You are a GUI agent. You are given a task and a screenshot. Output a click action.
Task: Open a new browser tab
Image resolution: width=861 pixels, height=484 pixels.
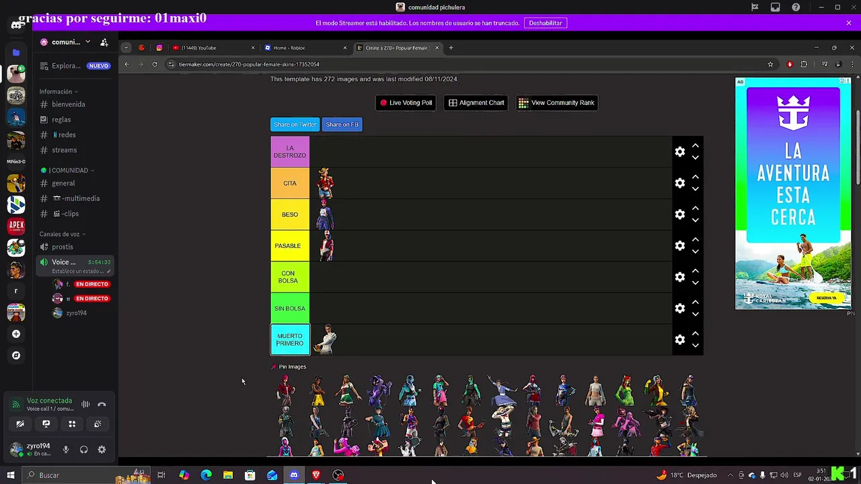[451, 48]
